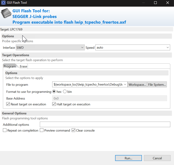Toggle Reset target on execution checkbox
This screenshot has height=165, width=174.
click(x=8, y=104)
